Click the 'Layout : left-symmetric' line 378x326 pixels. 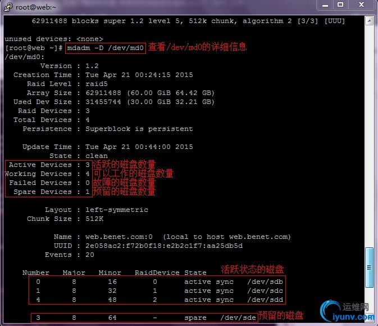point(97,210)
